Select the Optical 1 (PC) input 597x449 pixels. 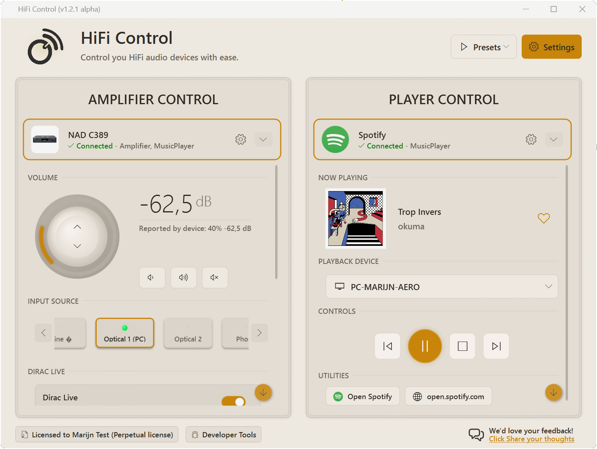(125, 333)
